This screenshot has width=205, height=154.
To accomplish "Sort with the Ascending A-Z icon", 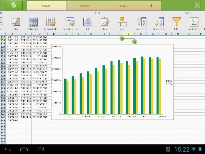I will [x=142, y=22].
